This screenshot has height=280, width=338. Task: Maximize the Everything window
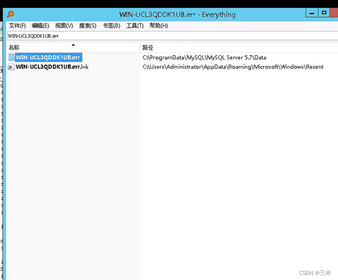[324, 13]
